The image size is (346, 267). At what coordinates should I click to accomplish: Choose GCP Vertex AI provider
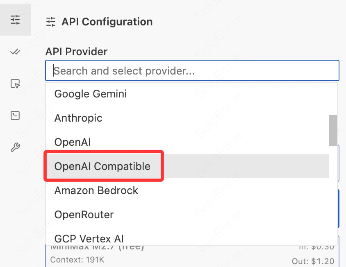click(89, 239)
